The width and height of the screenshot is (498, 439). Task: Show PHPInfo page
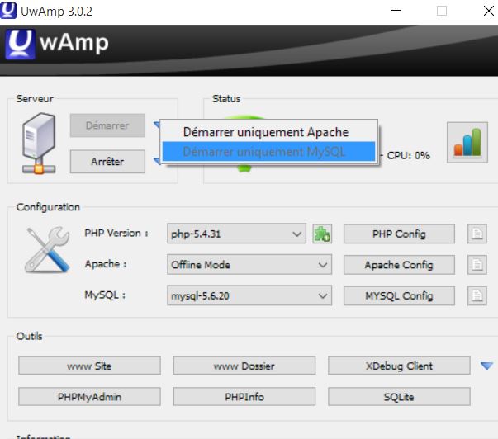[x=244, y=396]
